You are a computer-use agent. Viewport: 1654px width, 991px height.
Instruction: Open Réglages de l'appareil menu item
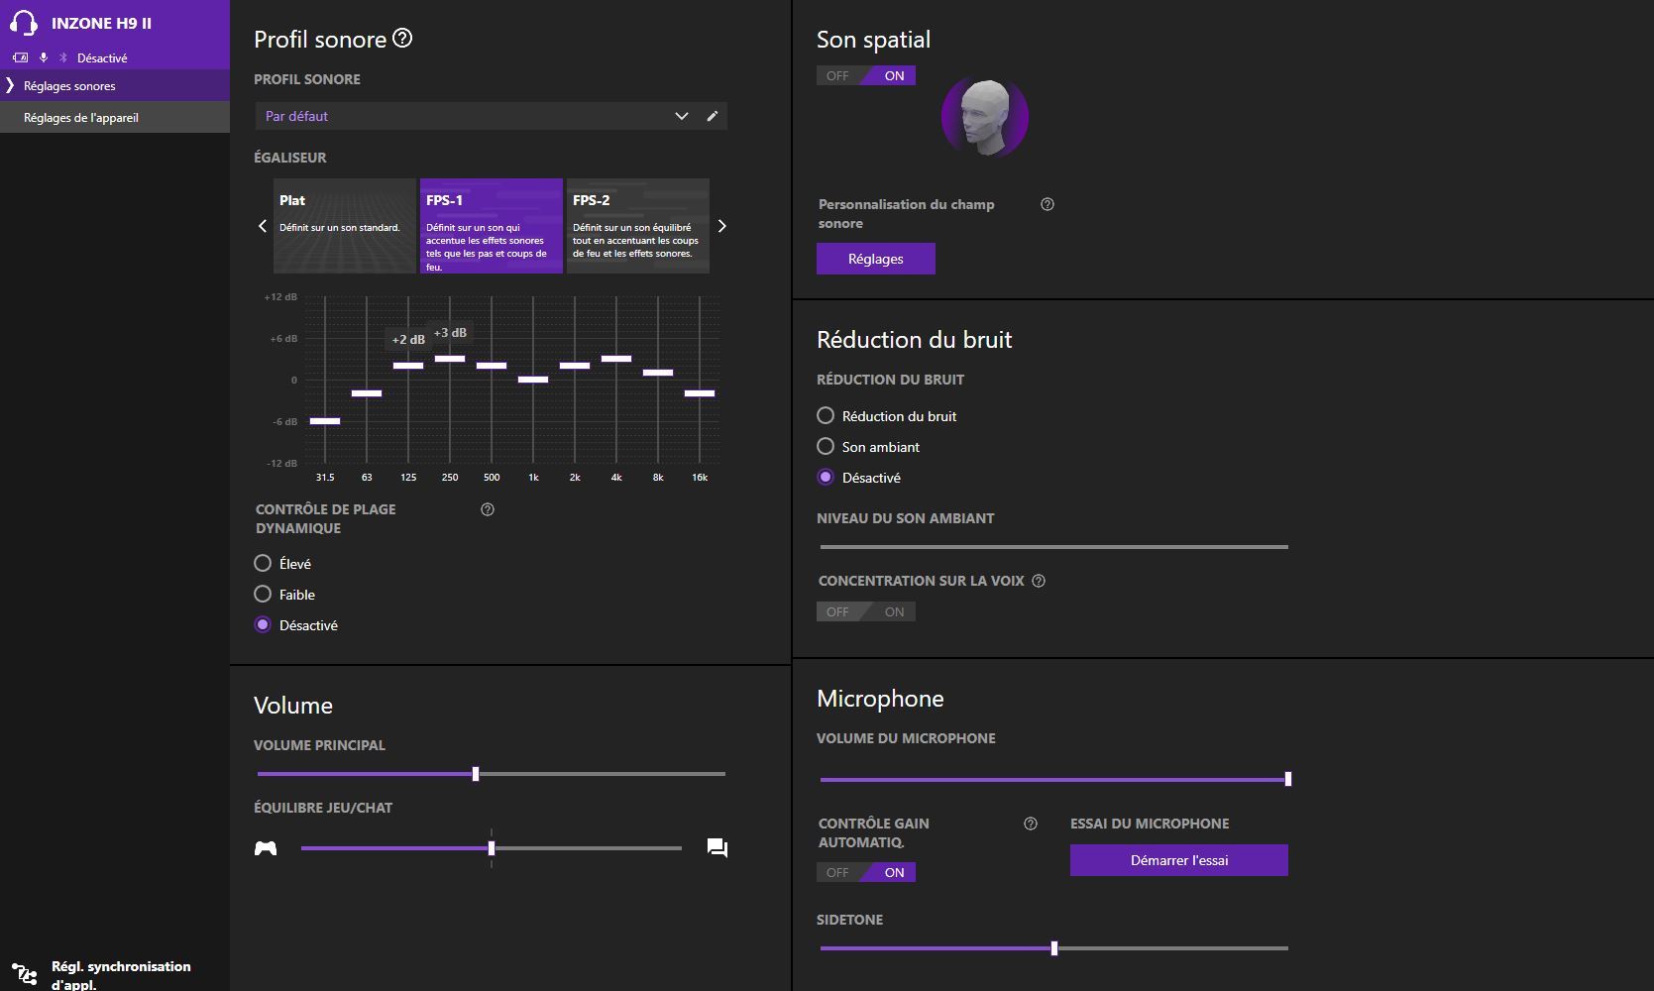tap(81, 117)
